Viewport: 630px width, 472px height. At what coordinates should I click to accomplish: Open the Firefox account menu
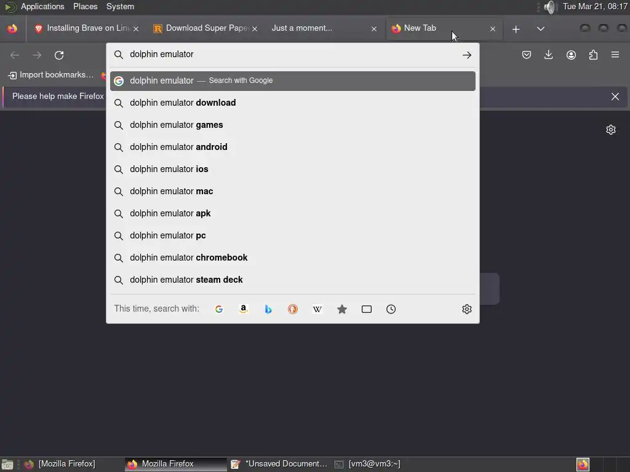coord(571,55)
